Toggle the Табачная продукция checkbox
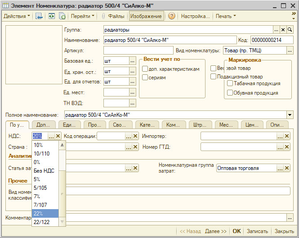This screenshot has width=299, height=238. pos(230,83)
